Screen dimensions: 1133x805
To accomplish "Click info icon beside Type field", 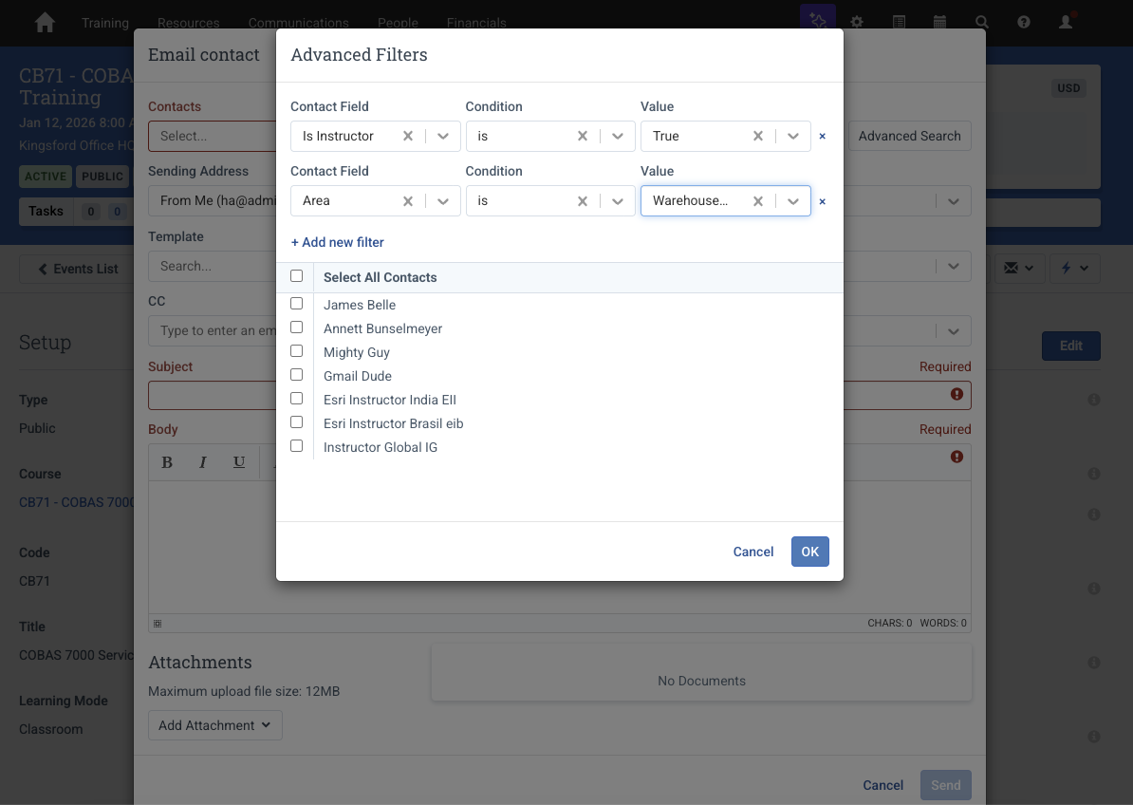I will tap(1094, 400).
